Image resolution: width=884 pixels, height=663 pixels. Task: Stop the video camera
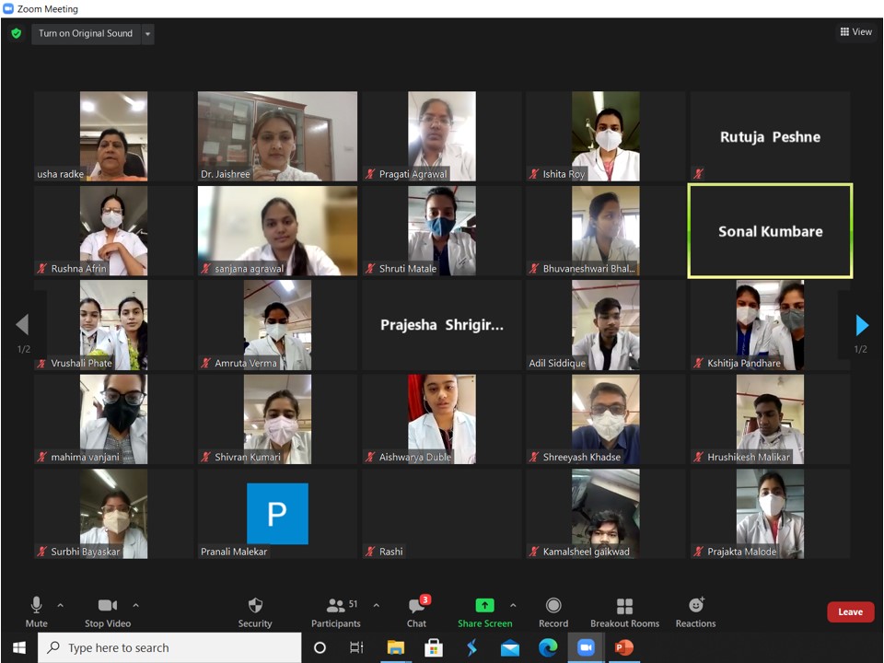coord(107,605)
